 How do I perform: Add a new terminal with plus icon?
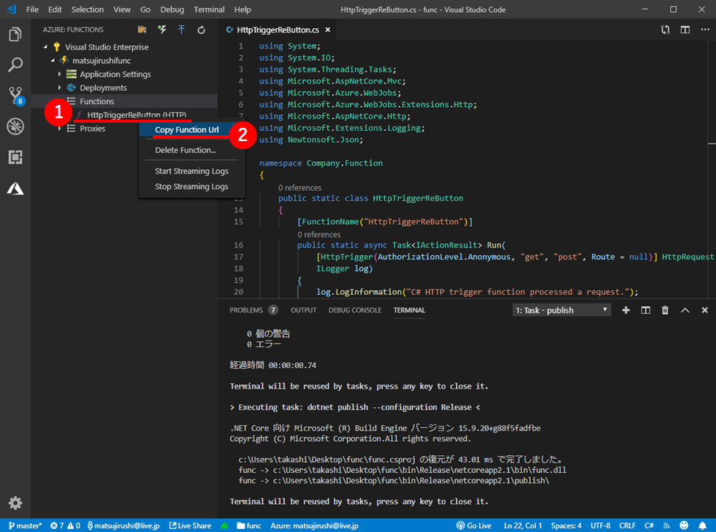click(626, 310)
